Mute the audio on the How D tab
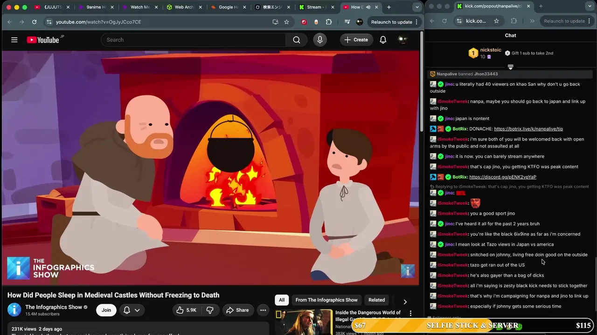Viewport: 597px width, 335px height. coord(368,7)
